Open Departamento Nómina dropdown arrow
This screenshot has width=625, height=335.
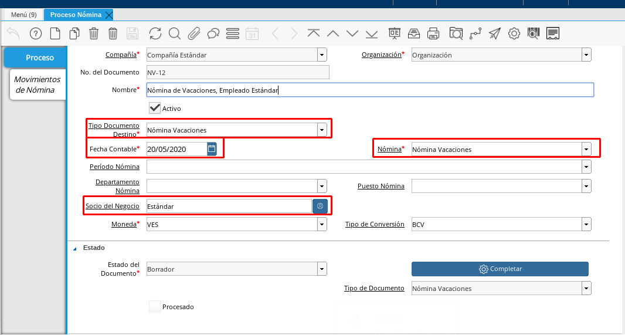pyautogui.click(x=322, y=186)
